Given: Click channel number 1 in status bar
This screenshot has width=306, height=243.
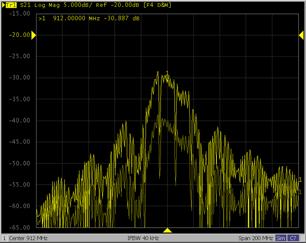Looking at the screenshot, I should coord(4,238).
